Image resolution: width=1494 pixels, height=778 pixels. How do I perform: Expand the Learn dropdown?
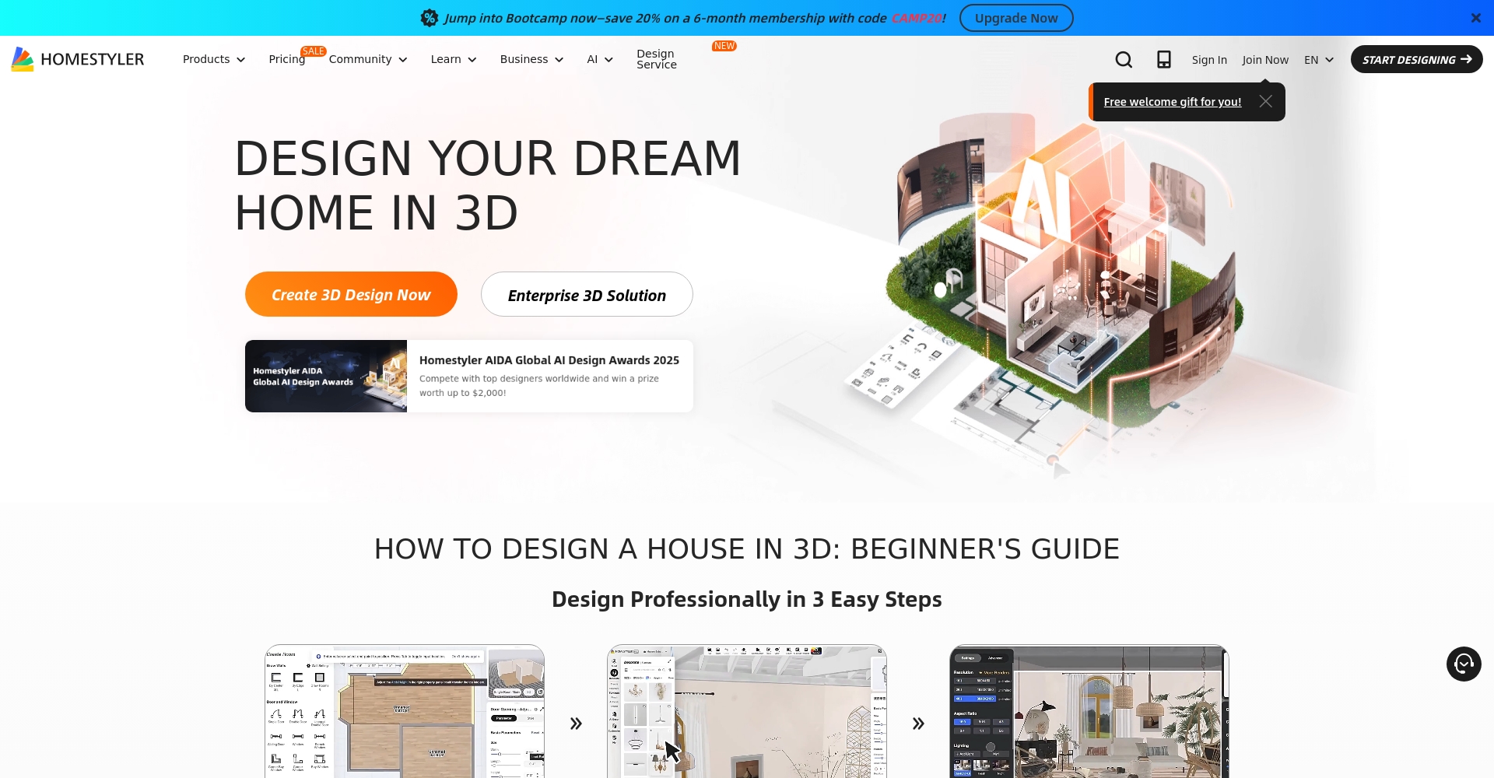[454, 59]
